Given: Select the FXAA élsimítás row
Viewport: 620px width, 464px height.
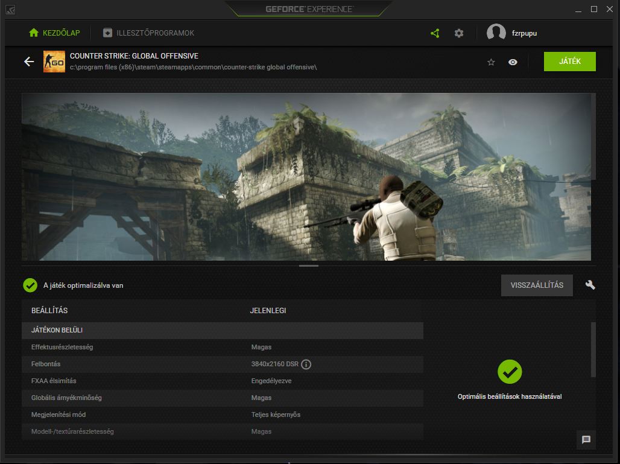Looking at the screenshot, I should [x=222, y=381].
